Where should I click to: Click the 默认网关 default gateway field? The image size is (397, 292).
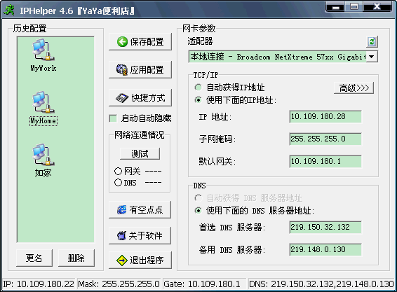[325, 161]
